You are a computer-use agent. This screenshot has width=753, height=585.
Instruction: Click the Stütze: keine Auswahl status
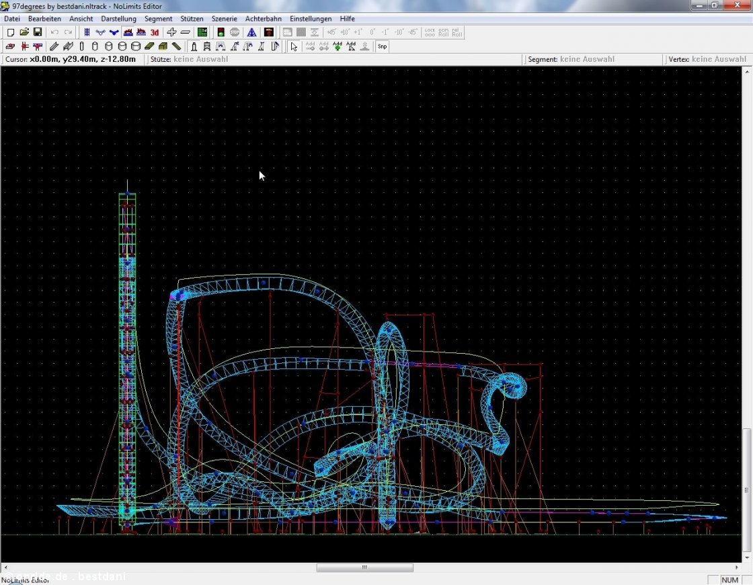click(x=189, y=59)
